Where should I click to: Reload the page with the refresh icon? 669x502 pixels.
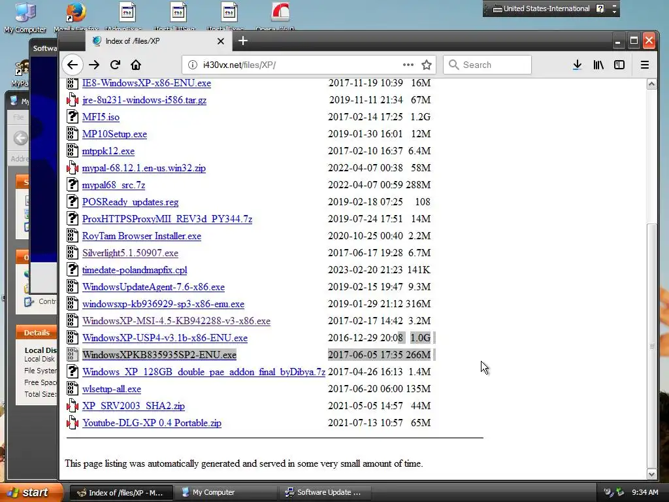click(x=115, y=65)
